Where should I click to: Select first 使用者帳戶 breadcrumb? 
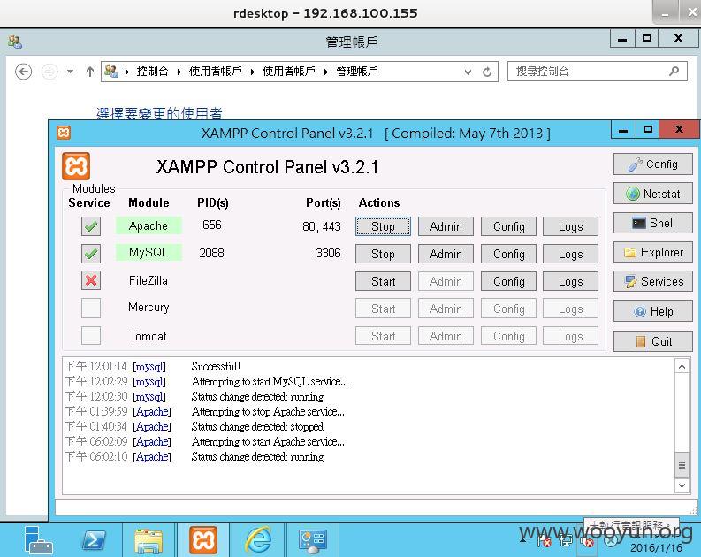(215, 72)
